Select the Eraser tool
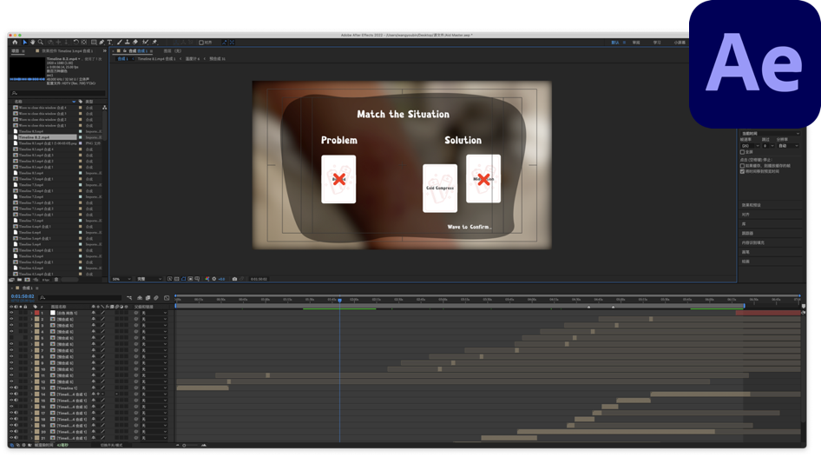The width and height of the screenshot is (821, 457). (x=135, y=43)
